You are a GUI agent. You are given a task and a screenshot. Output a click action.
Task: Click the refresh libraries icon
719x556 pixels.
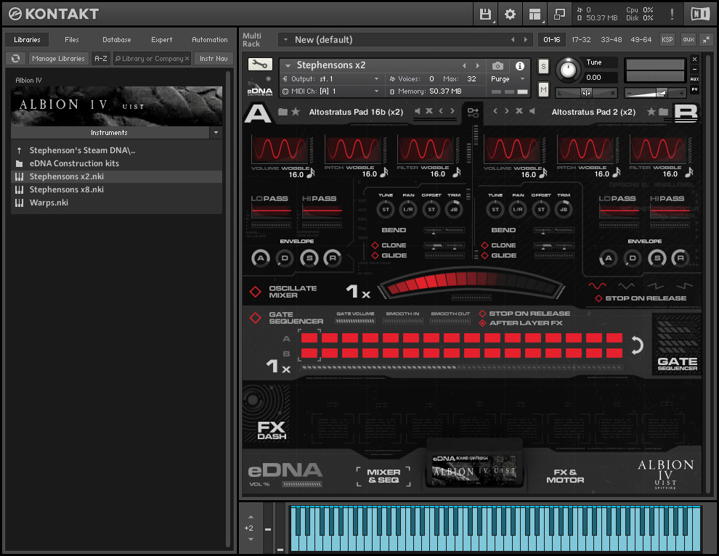pyautogui.click(x=15, y=59)
